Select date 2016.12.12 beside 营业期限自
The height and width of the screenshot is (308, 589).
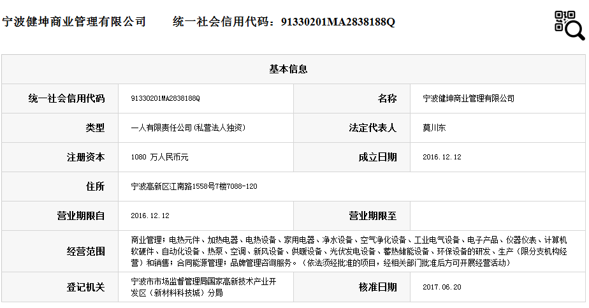point(150,216)
